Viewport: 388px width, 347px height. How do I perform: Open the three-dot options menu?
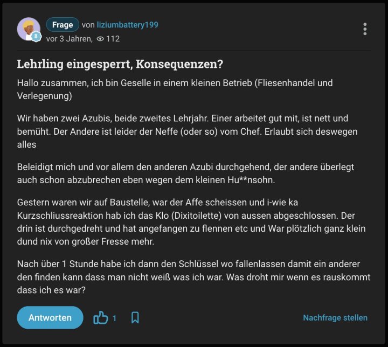tap(365, 29)
